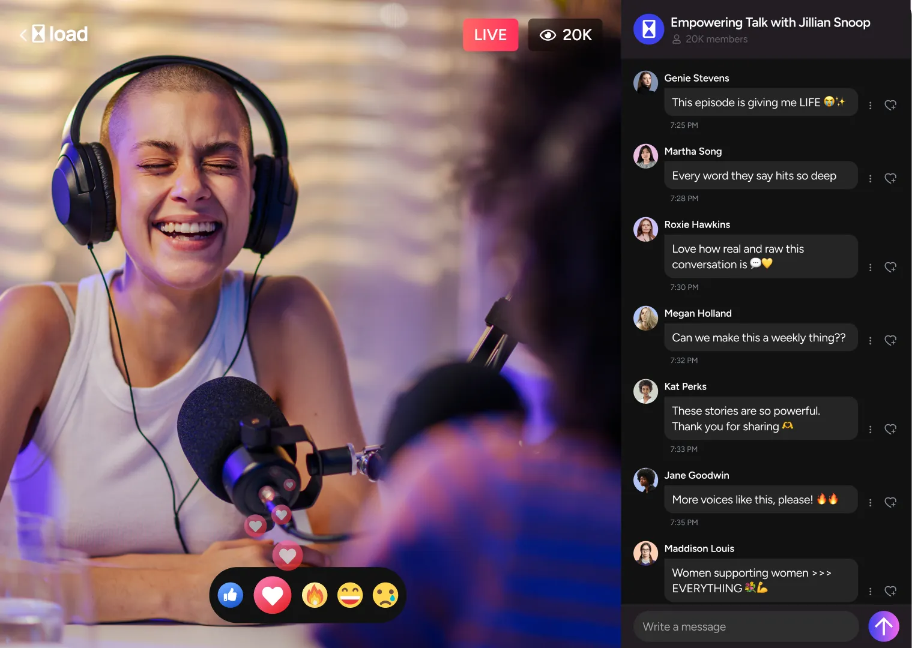This screenshot has width=912, height=648.
Task: Add reaction to Genie Stevens' message
Action: coord(890,105)
